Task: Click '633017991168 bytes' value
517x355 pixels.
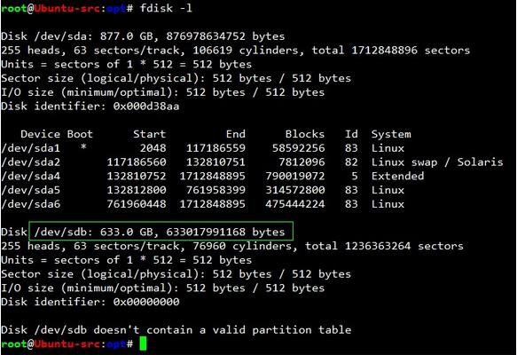Action: coord(225,232)
